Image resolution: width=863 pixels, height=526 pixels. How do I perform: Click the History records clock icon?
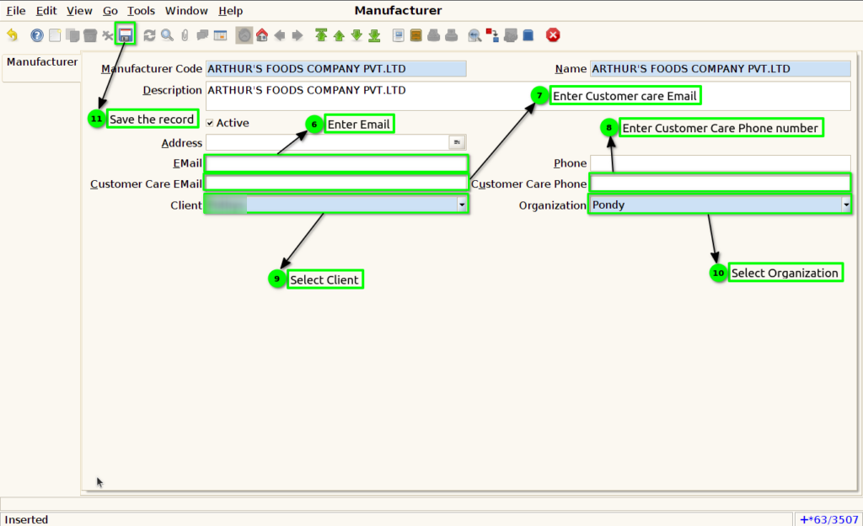(x=244, y=35)
